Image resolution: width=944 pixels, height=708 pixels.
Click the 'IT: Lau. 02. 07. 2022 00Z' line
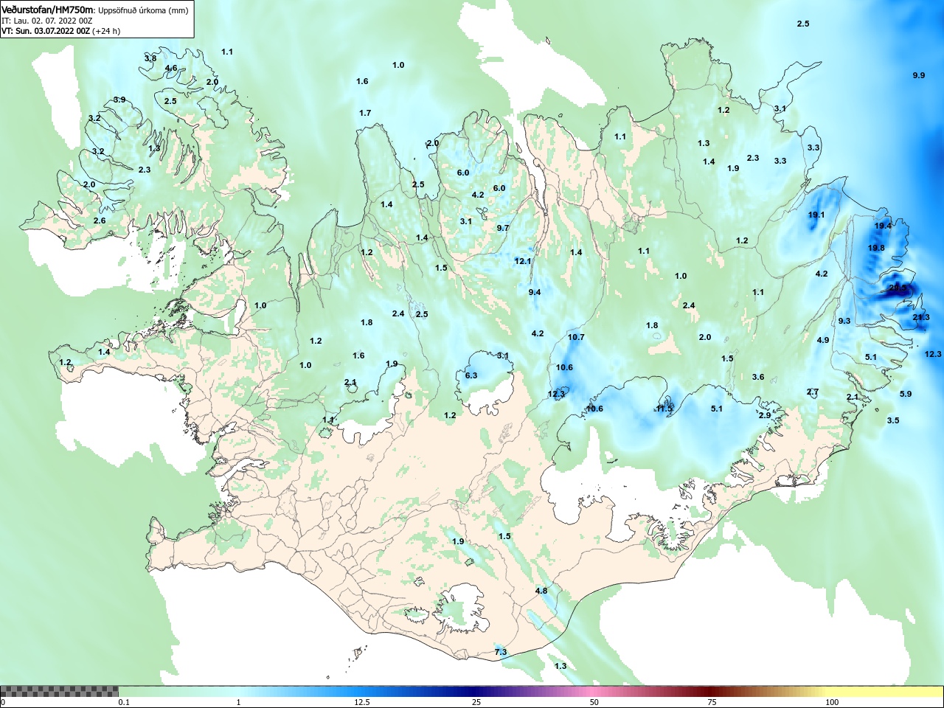point(46,21)
